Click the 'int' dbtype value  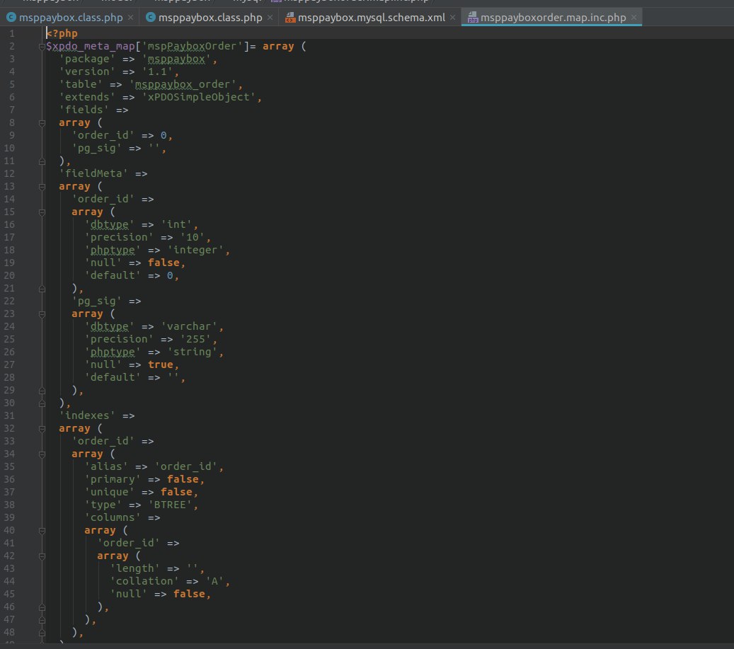point(176,224)
